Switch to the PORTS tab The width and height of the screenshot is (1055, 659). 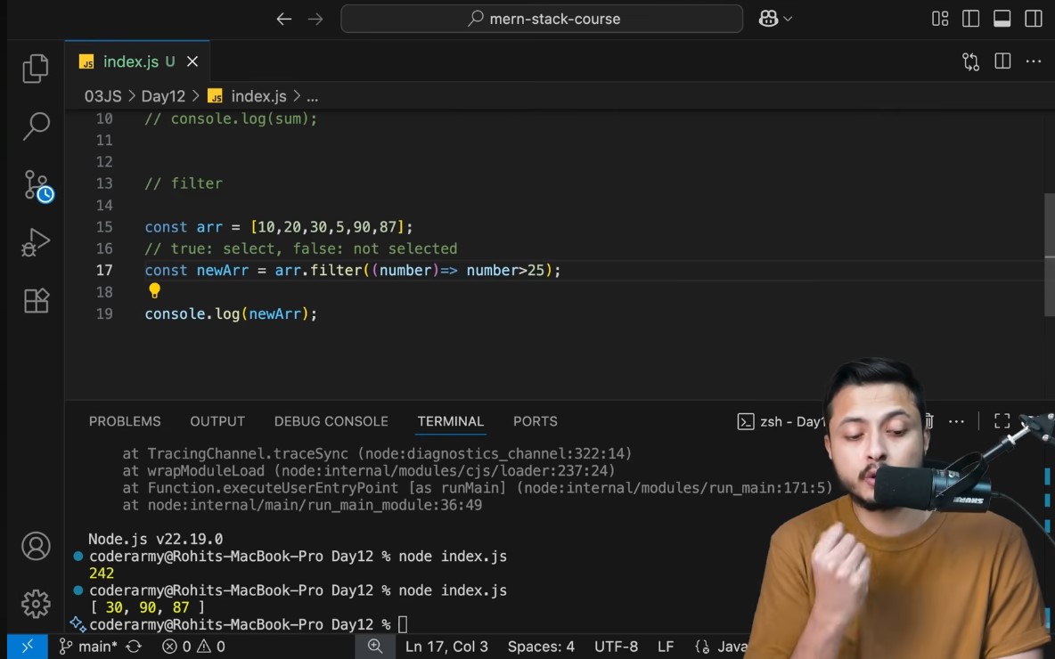click(535, 421)
